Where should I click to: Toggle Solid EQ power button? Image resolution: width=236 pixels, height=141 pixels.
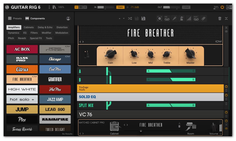pos(226,95)
